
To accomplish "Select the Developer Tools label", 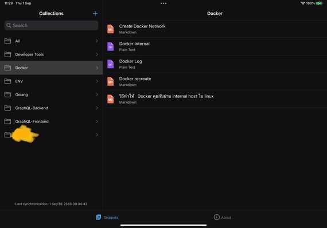I will click(29, 54).
